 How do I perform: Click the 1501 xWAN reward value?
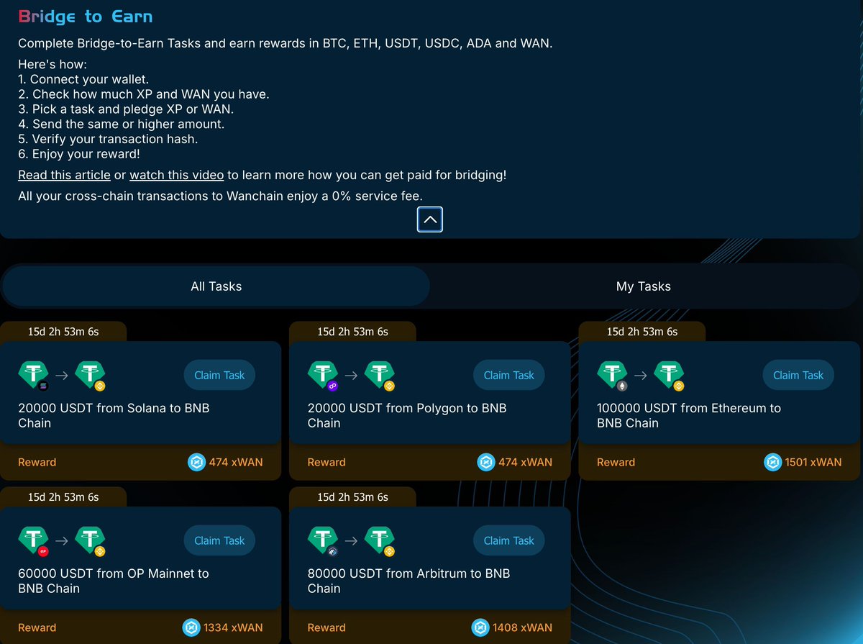click(x=813, y=462)
